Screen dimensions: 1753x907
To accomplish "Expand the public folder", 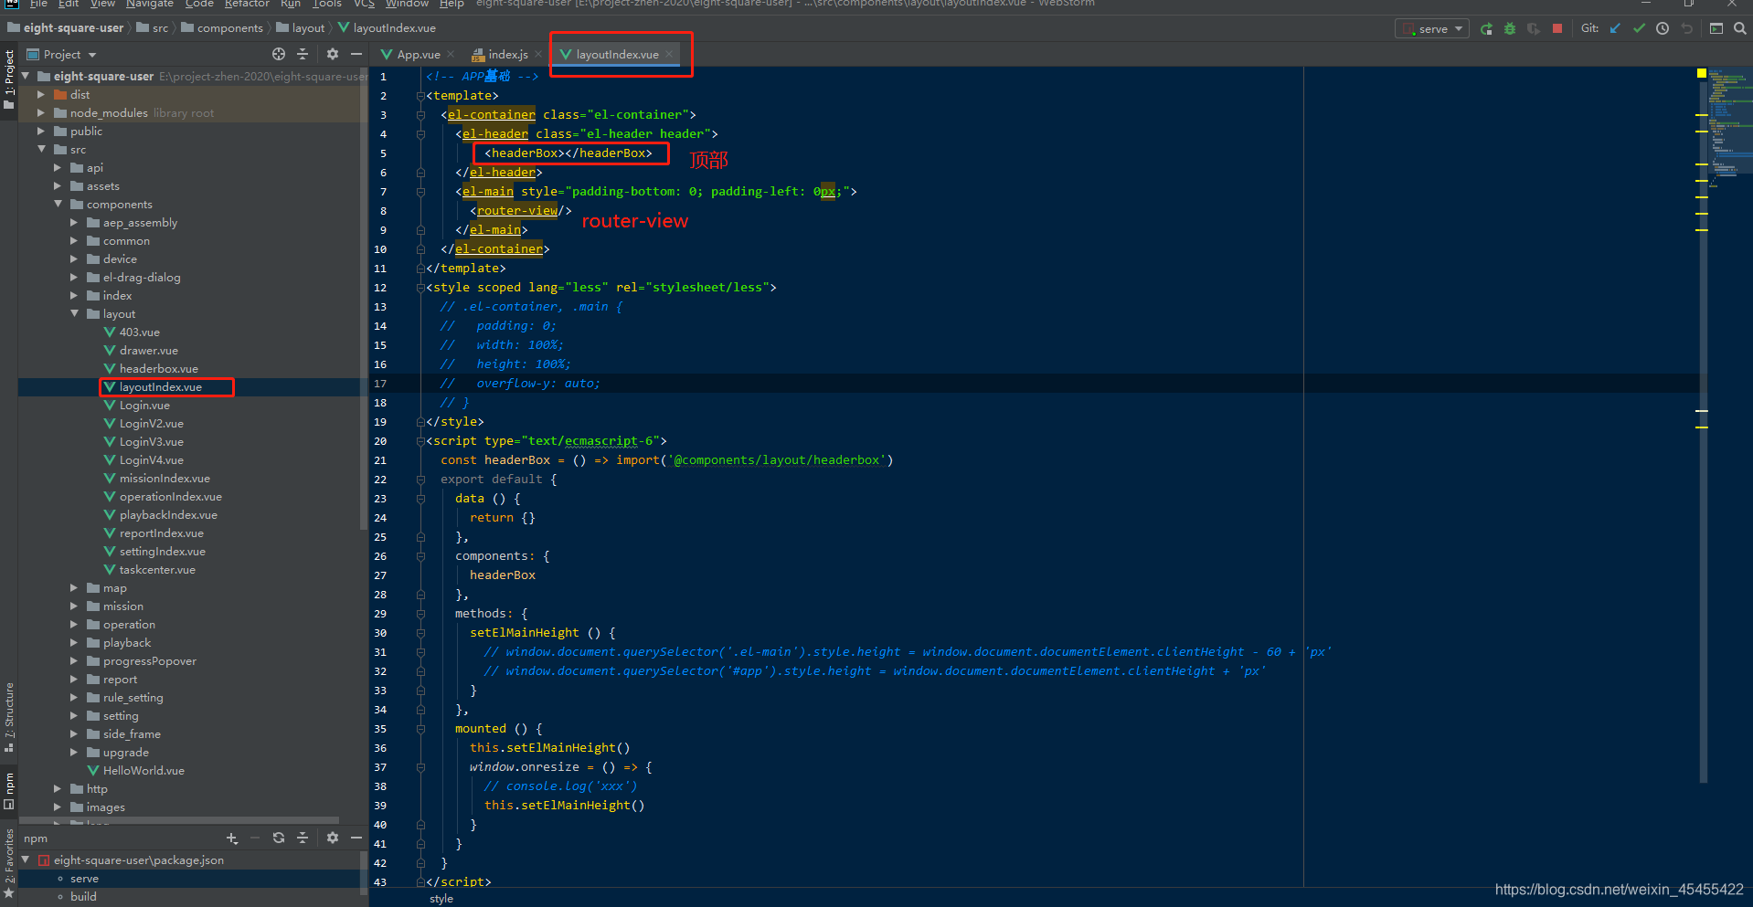I will tap(41, 132).
